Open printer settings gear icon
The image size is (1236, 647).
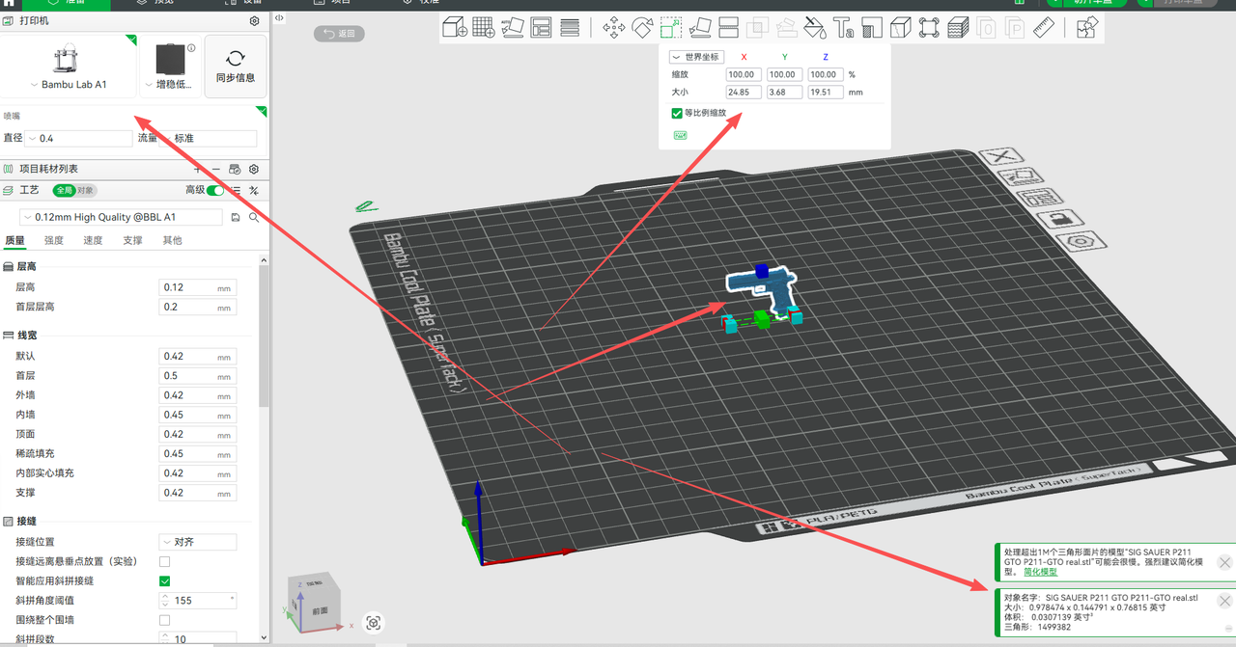click(254, 20)
